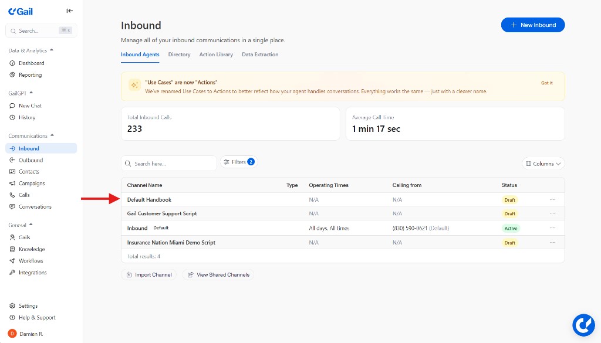Open Filters with two active filters
Image resolution: width=601 pixels, height=343 pixels.
(x=238, y=161)
